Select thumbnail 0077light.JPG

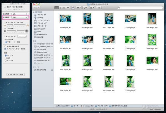[x=130, y=82]
